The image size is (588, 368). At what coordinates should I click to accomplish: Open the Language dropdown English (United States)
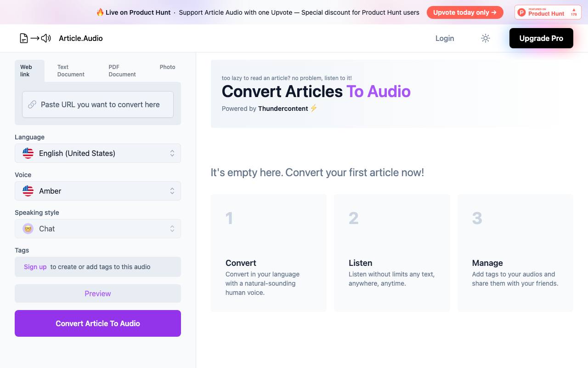[x=98, y=153]
